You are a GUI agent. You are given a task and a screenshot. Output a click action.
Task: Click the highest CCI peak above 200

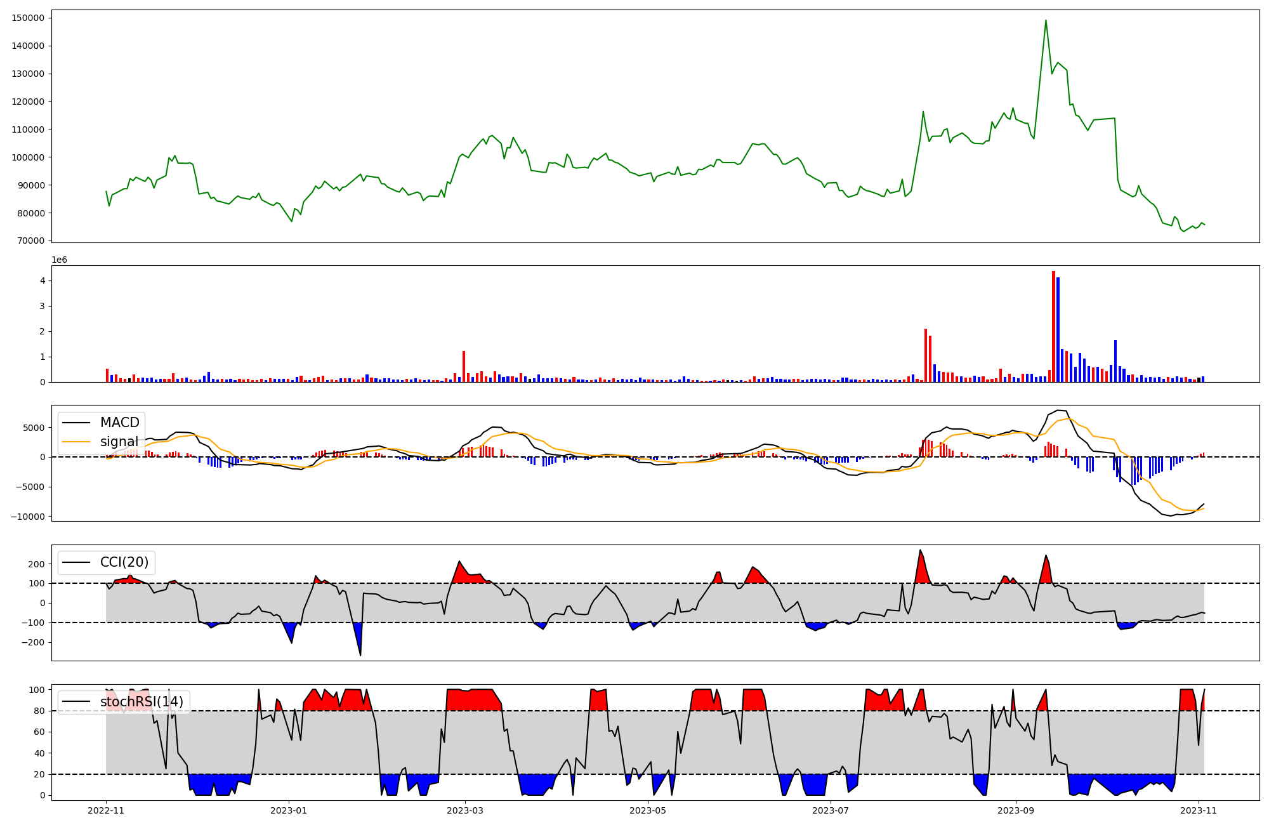click(920, 551)
